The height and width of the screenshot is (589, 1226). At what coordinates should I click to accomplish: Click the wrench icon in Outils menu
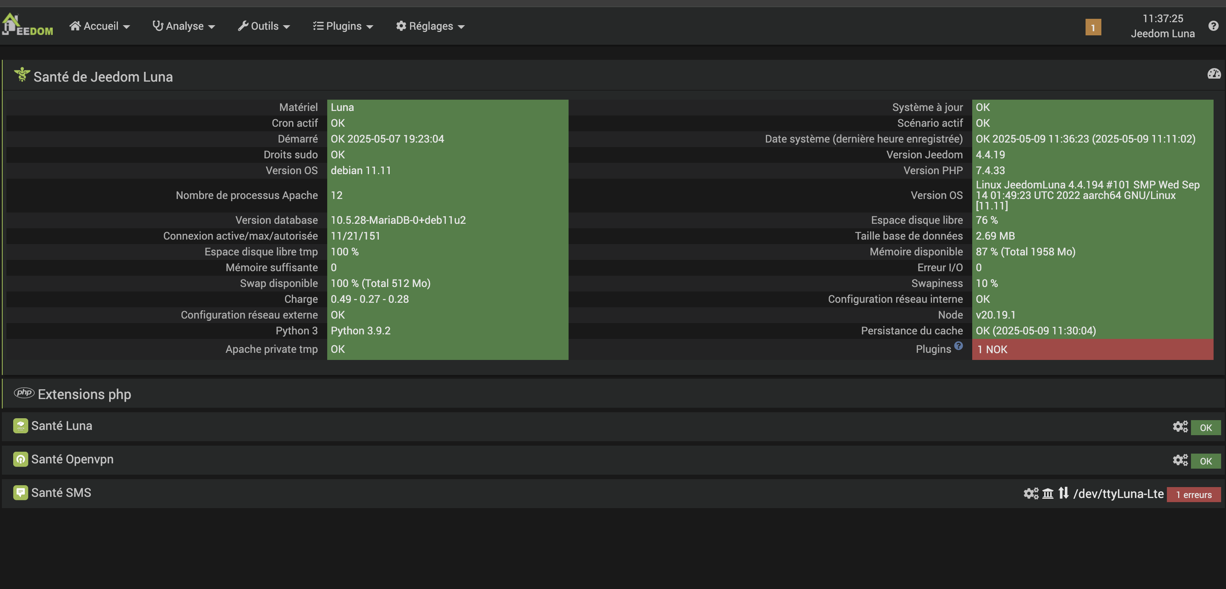[243, 26]
